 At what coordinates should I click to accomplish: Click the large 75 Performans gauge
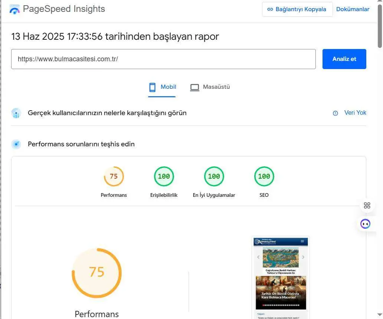(x=97, y=273)
